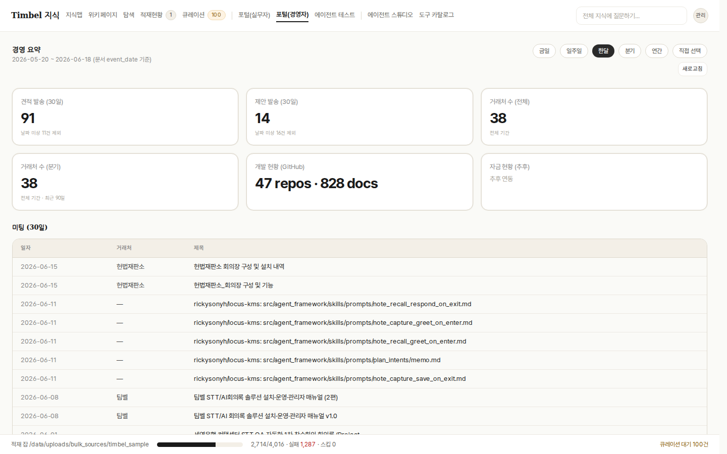Open 도구 카탈로그
This screenshot has width=727, height=454.
pyautogui.click(x=436, y=15)
